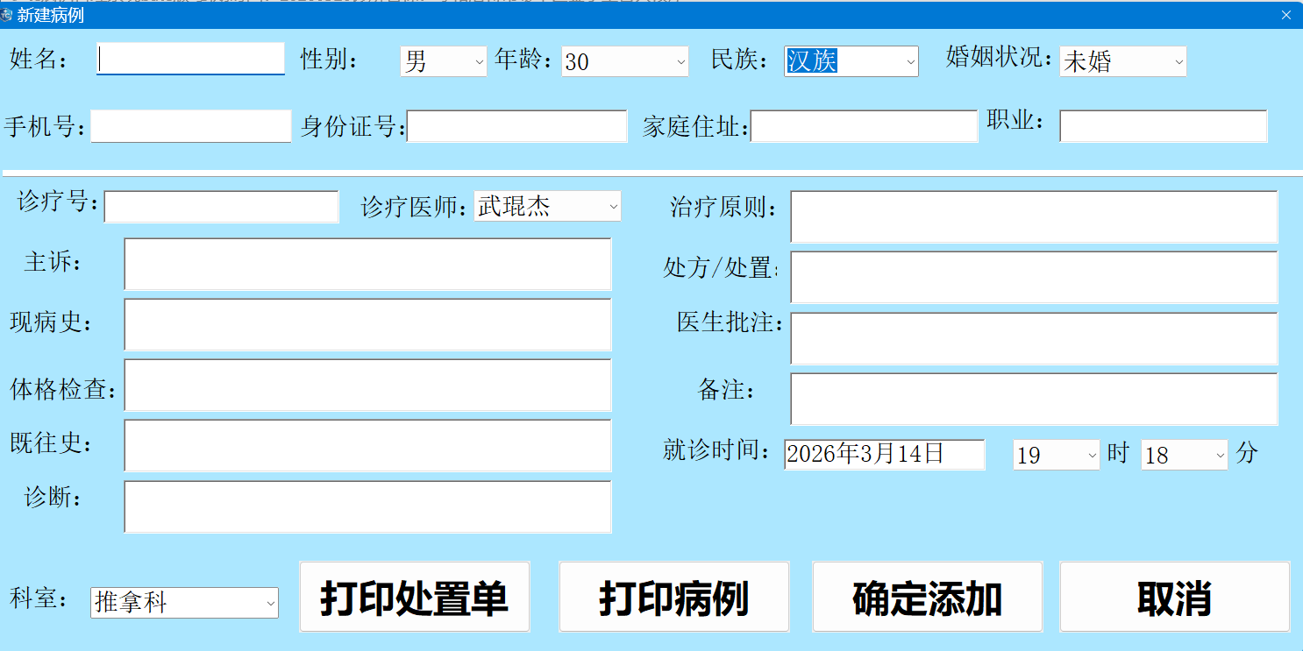Click the 取消 cancel button

(x=1175, y=597)
